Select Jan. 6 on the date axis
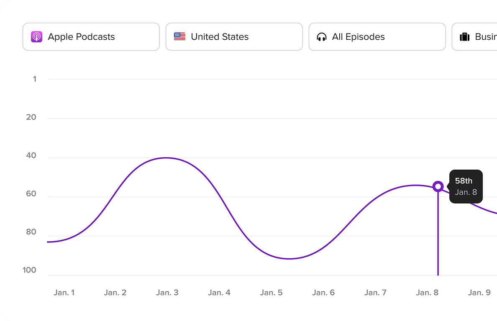 (323, 293)
